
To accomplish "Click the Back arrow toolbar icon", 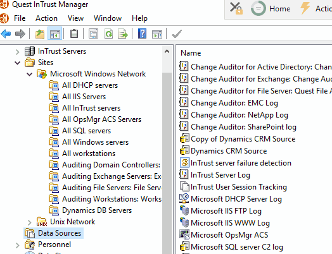I will (x=6, y=33).
